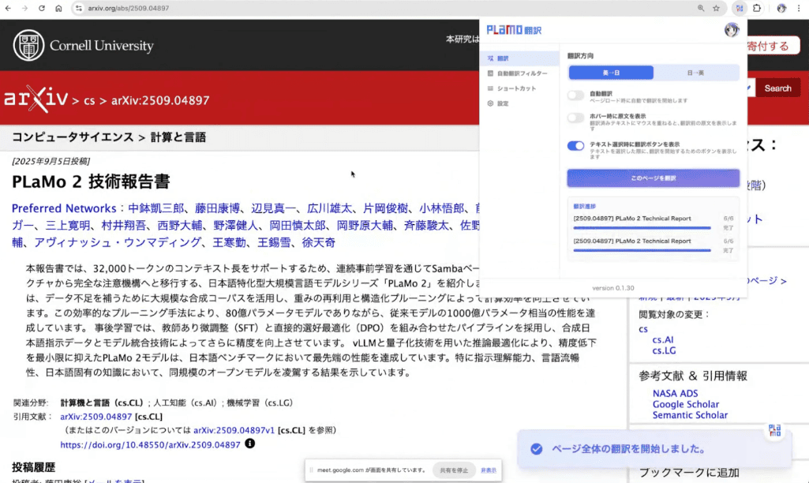The height and width of the screenshot is (483, 809).
Task: Enable the 自動翻訳 auto-translate toggle
Action: (575, 95)
